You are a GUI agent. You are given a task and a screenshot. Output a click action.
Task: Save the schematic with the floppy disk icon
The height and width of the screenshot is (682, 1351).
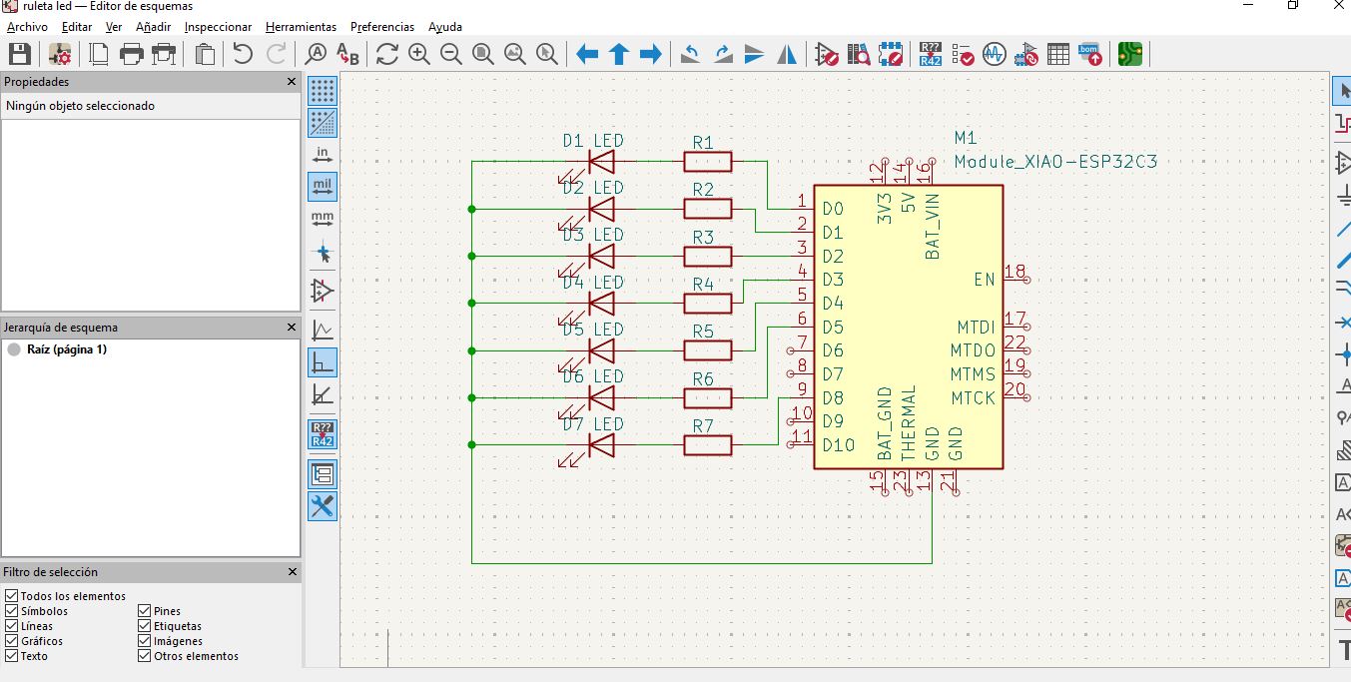pos(19,54)
